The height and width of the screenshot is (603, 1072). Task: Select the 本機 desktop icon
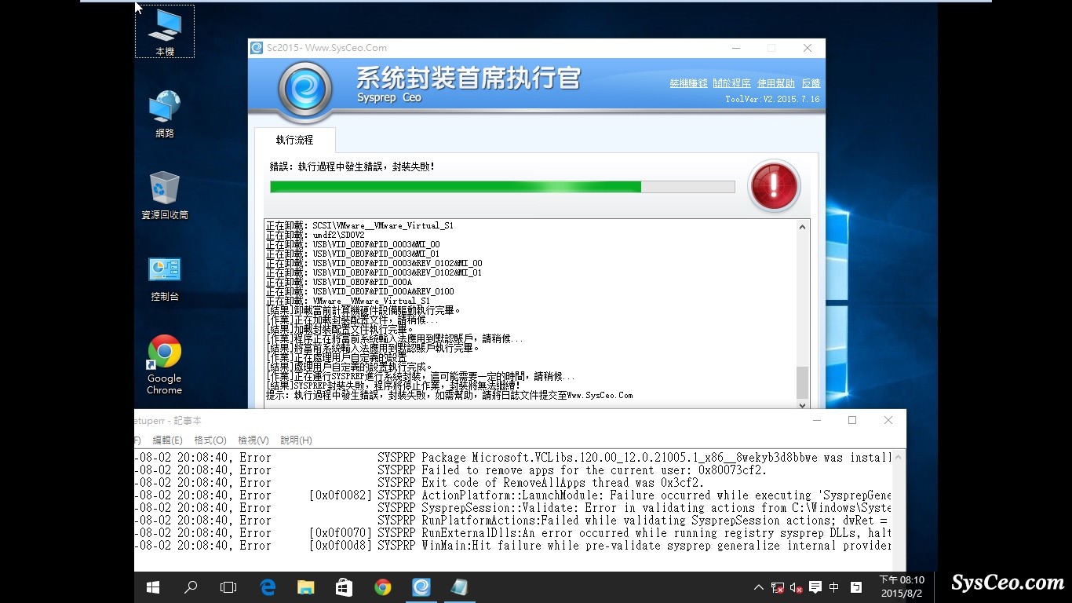[165, 31]
